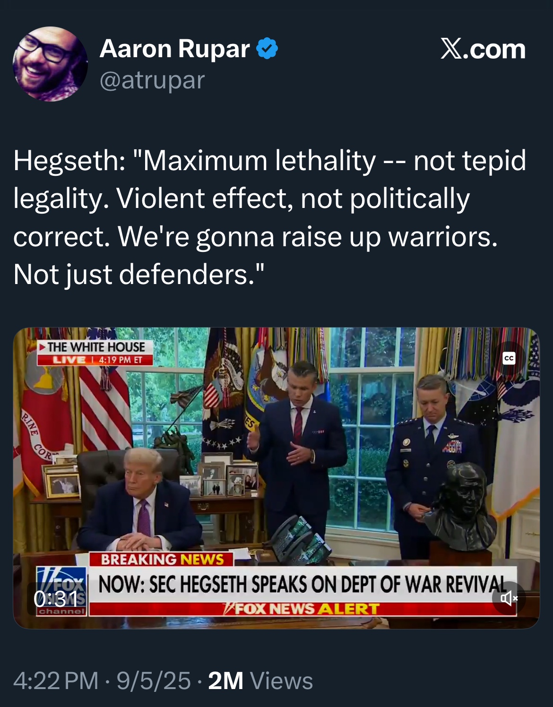Toggle closed captions with the CC button
553x707 pixels.
tap(509, 358)
